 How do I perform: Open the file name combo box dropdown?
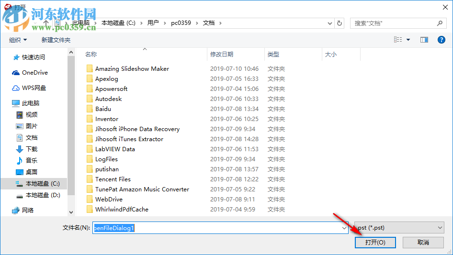(344, 228)
